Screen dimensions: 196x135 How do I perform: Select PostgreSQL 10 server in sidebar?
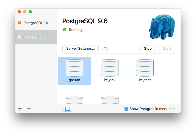tap(36, 23)
